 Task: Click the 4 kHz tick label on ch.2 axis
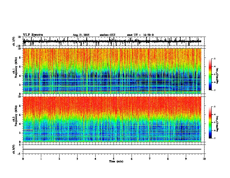click(x=20, y=124)
